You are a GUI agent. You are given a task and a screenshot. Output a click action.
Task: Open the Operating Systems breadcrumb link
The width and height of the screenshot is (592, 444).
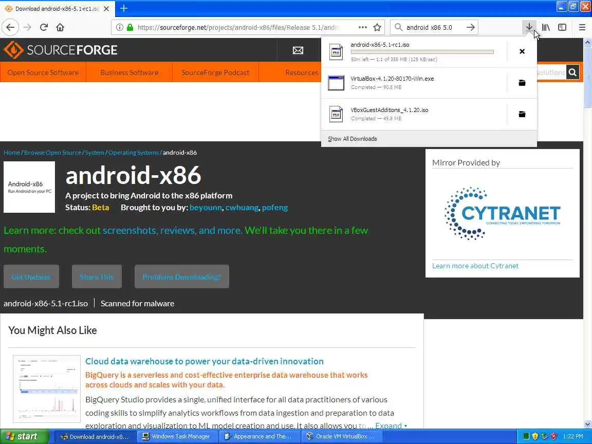click(x=133, y=153)
